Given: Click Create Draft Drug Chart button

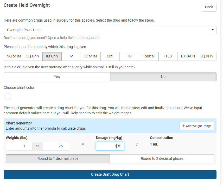Looking at the screenshot, I should [x=110, y=175].
